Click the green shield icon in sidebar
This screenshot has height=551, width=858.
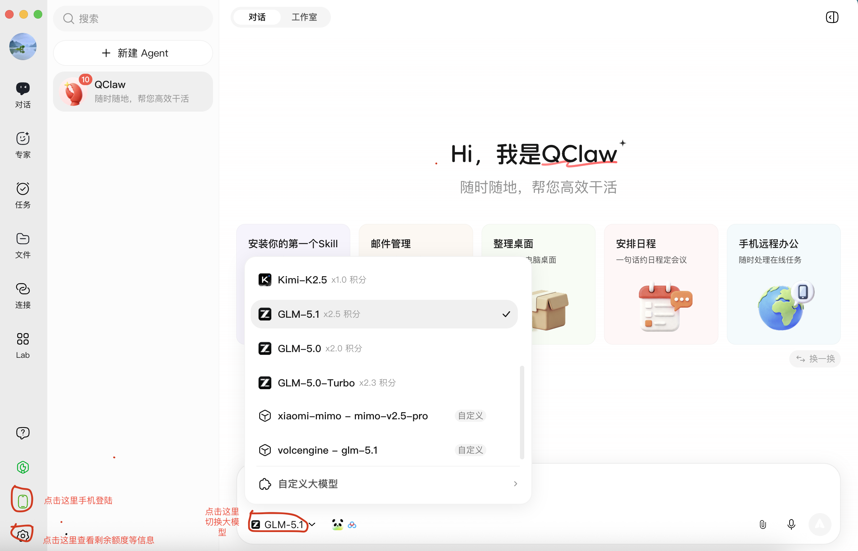(23, 467)
